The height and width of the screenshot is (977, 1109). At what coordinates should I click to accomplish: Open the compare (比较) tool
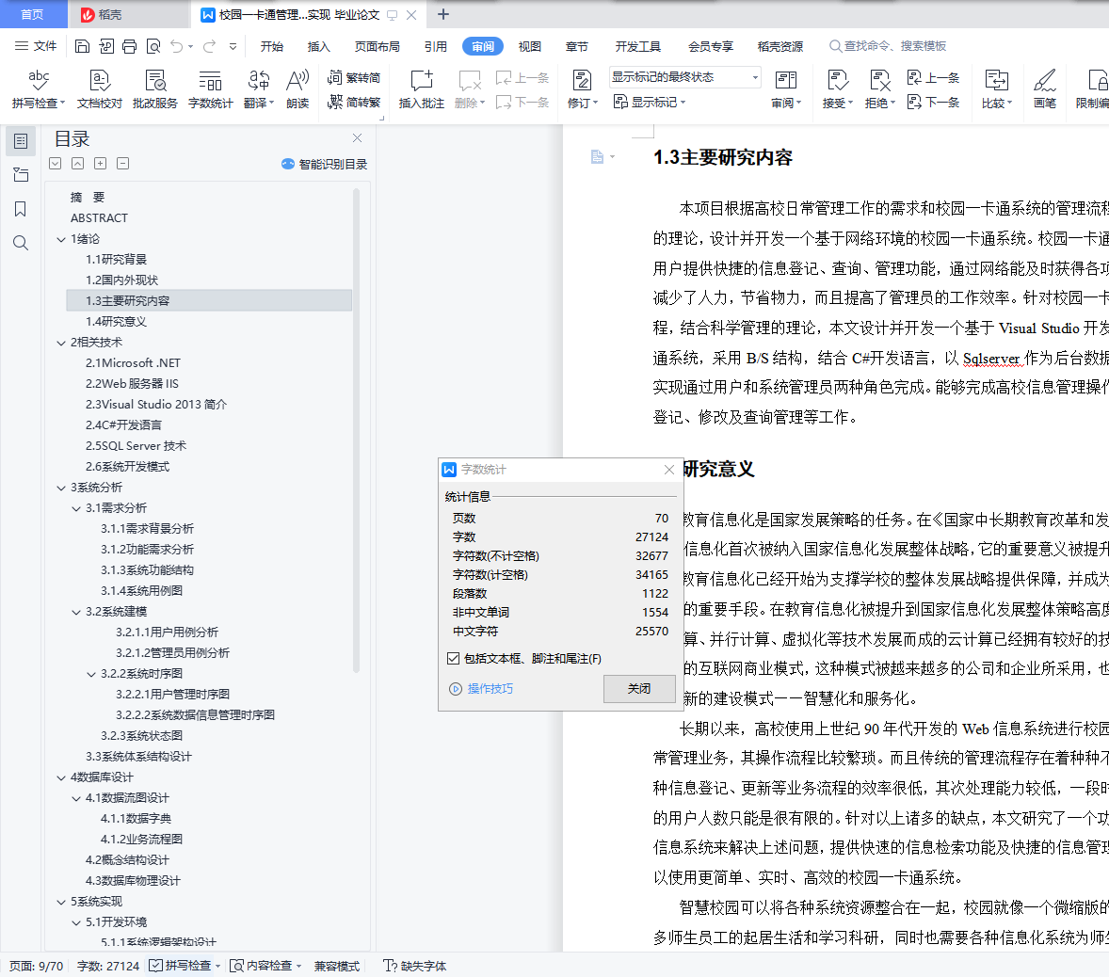pyautogui.click(x=997, y=89)
